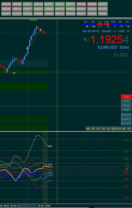Select the H4 timeframe button in bottom row
132x208 pixels.
click(x=103, y=128)
